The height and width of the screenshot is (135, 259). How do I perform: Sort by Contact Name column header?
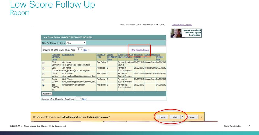68,55
